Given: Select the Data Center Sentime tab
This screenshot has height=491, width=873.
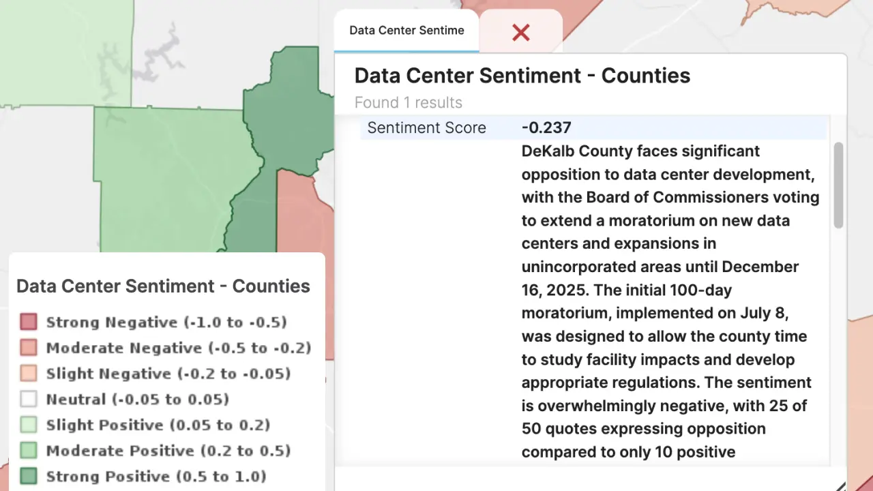Looking at the screenshot, I should [x=406, y=31].
